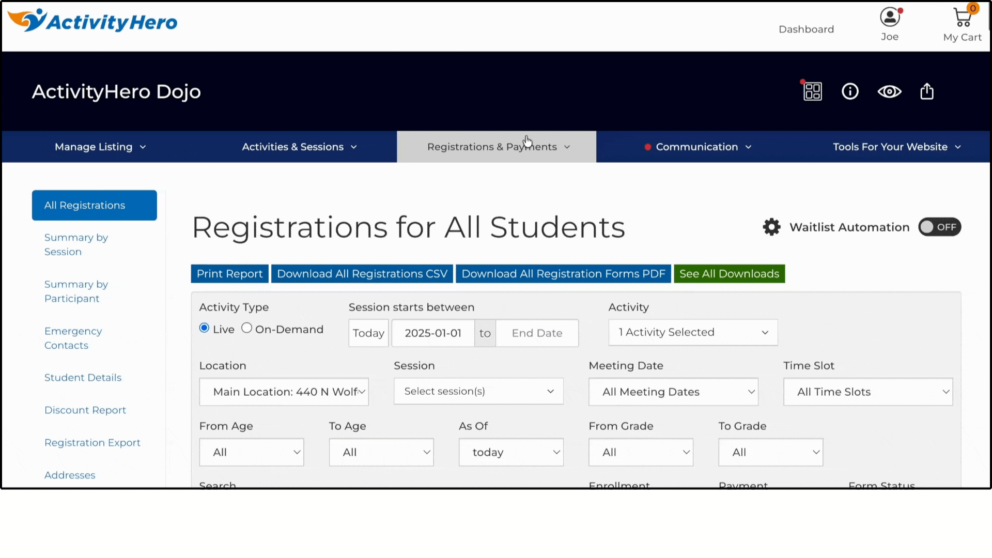Select All Registrations sidebar tab
The width and height of the screenshot is (992, 558).
pyautogui.click(x=94, y=205)
